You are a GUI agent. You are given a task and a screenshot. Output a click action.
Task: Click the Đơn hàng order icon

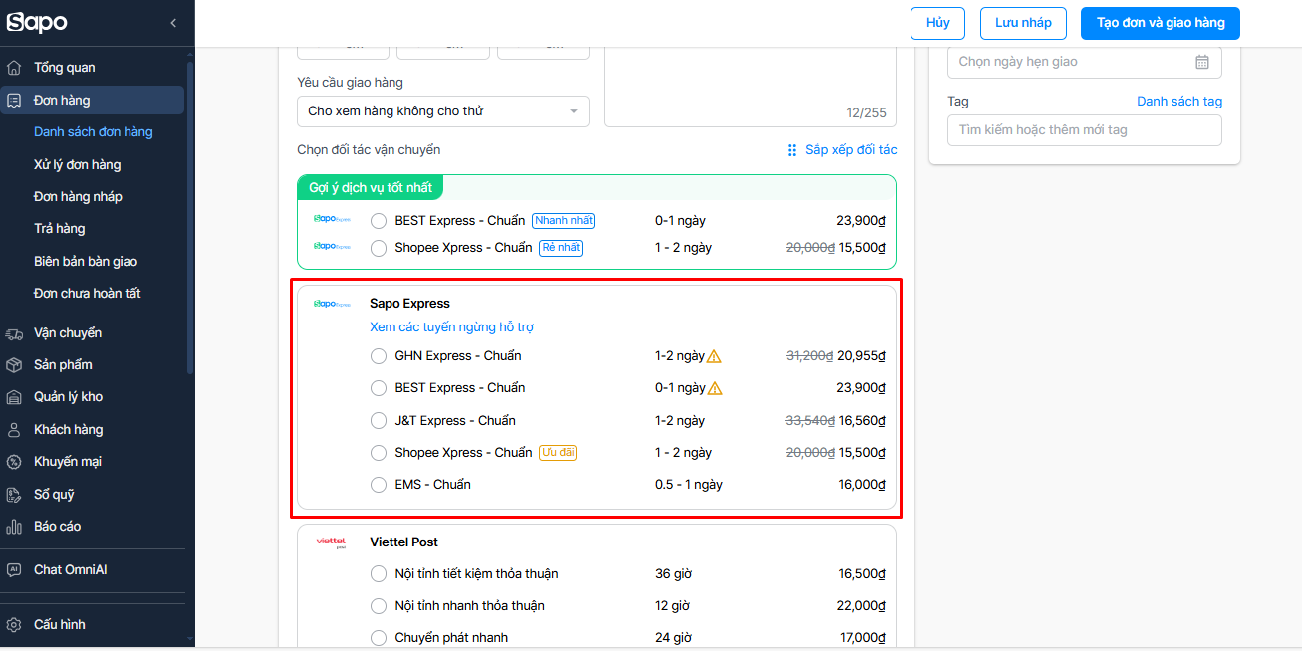(x=14, y=100)
